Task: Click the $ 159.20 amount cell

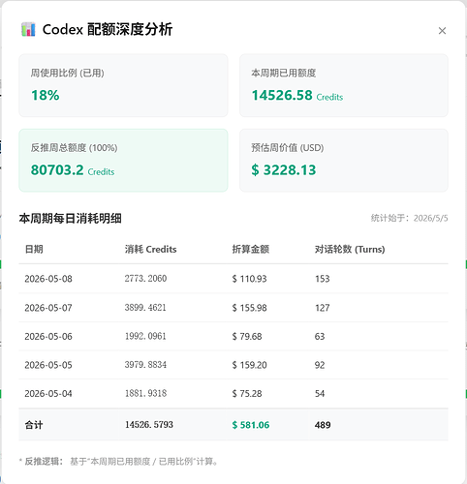Action: pos(249,365)
